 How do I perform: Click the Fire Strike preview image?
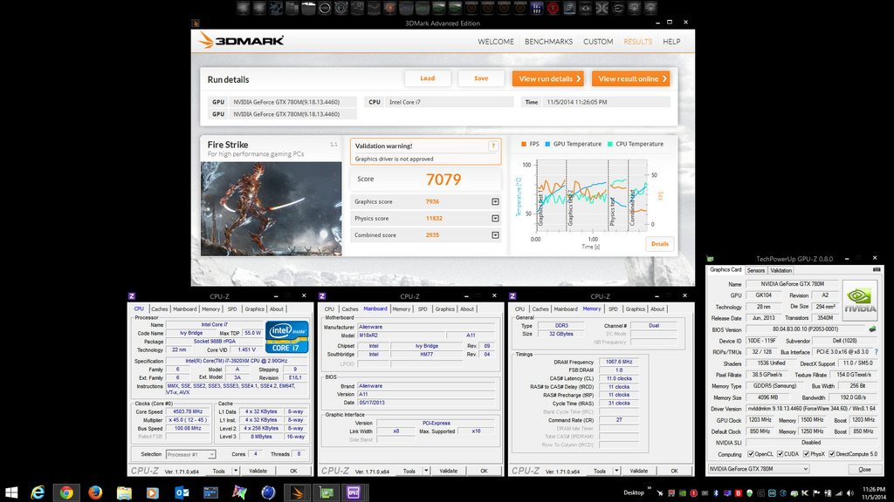tap(271, 208)
